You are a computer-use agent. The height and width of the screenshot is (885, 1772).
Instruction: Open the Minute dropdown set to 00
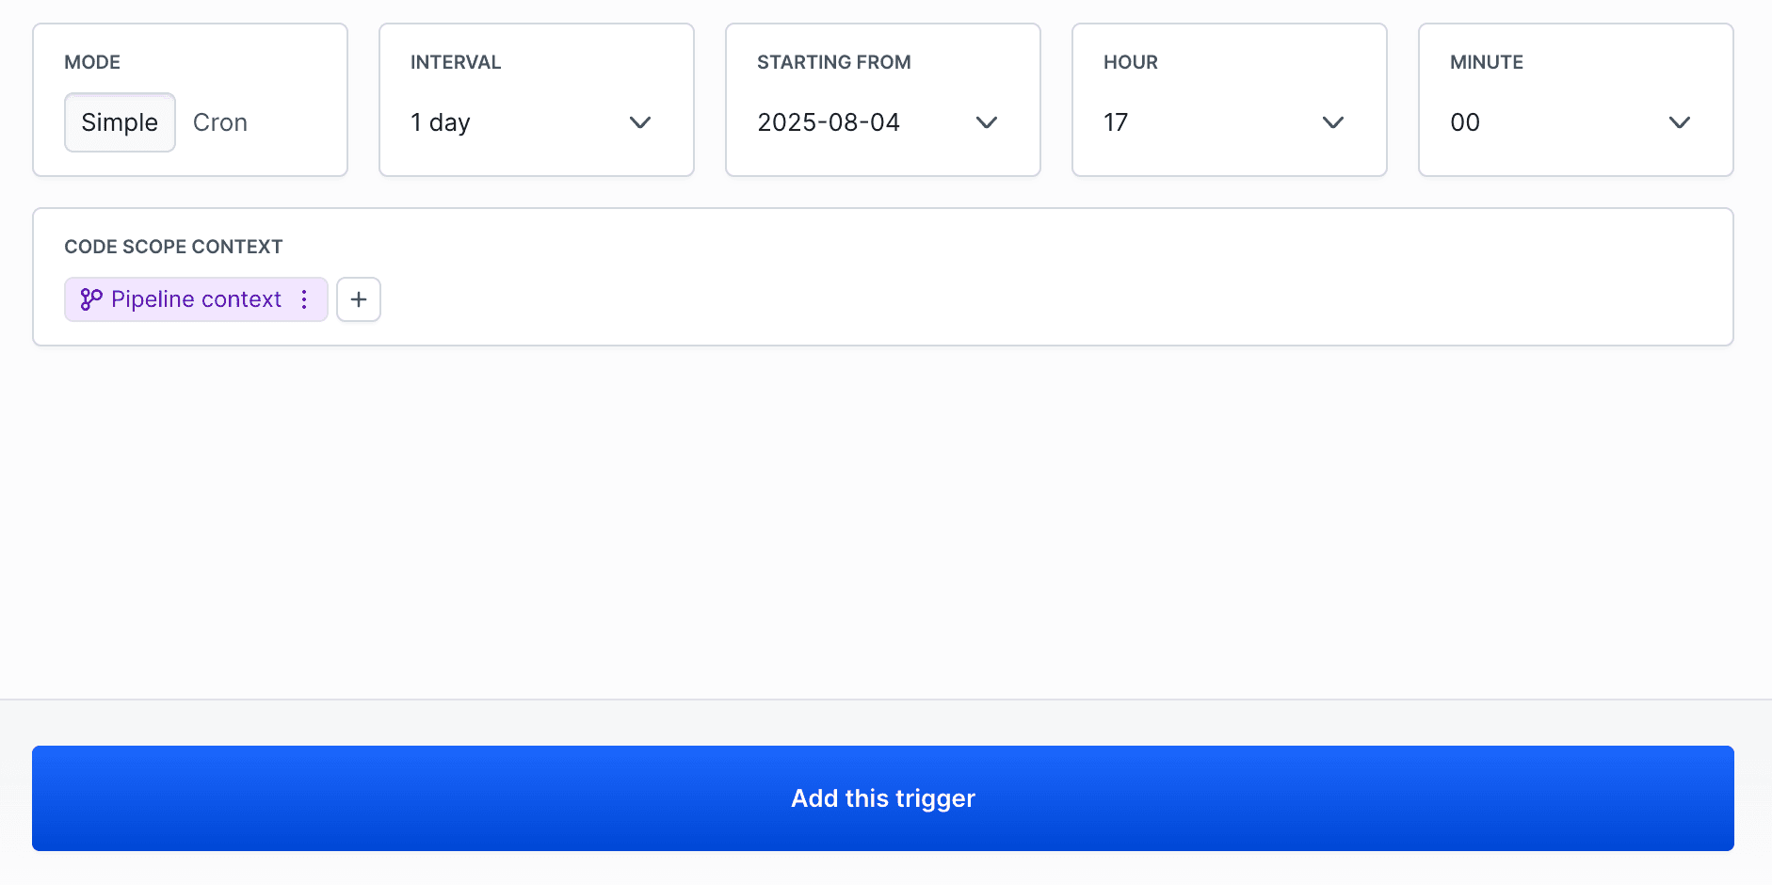point(1554,122)
